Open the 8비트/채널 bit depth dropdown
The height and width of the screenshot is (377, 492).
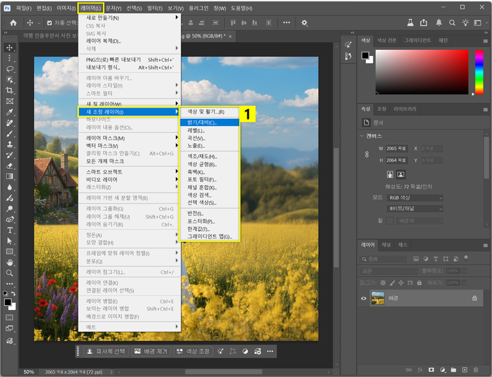414,208
